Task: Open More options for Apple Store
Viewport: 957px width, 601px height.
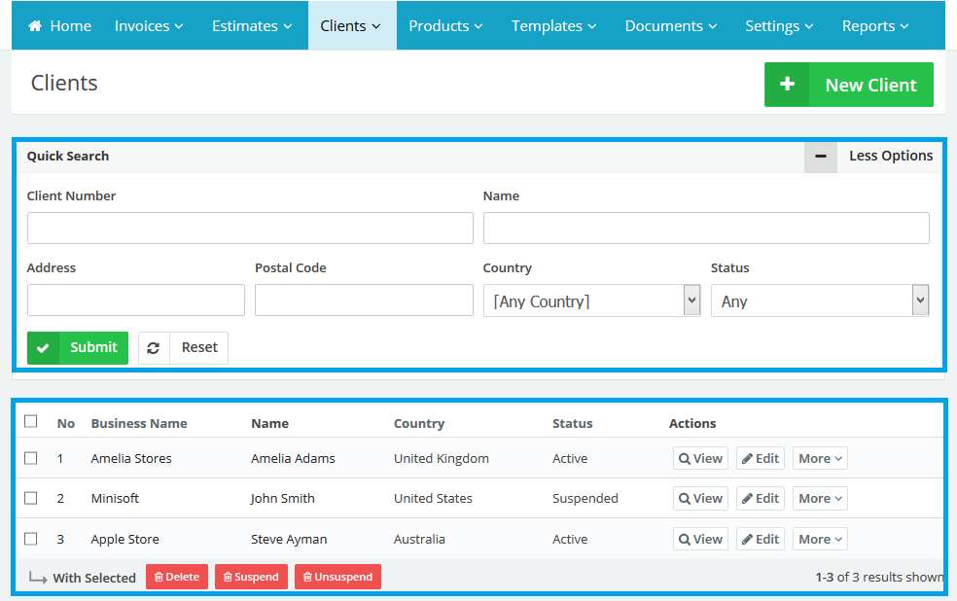Action: click(820, 539)
